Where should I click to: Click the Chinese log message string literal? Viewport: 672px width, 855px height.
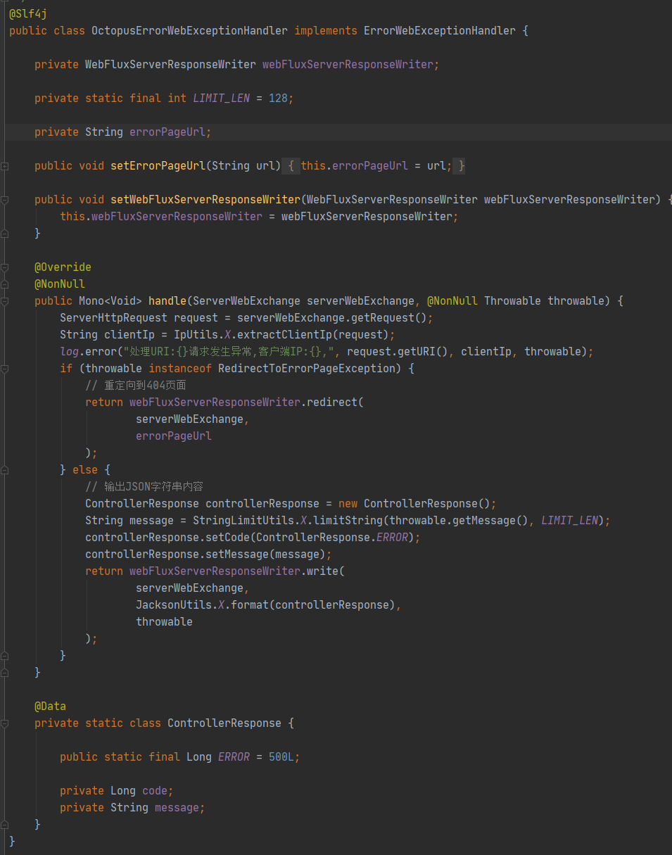click(232, 352)
